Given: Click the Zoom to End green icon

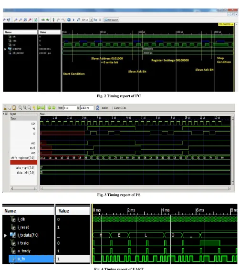Looking at the screenshot, I should [x=43, y=108].
